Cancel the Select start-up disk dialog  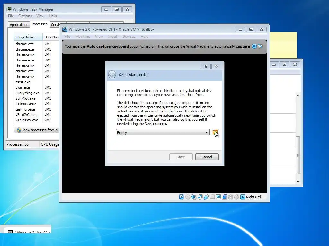(207, 157)
